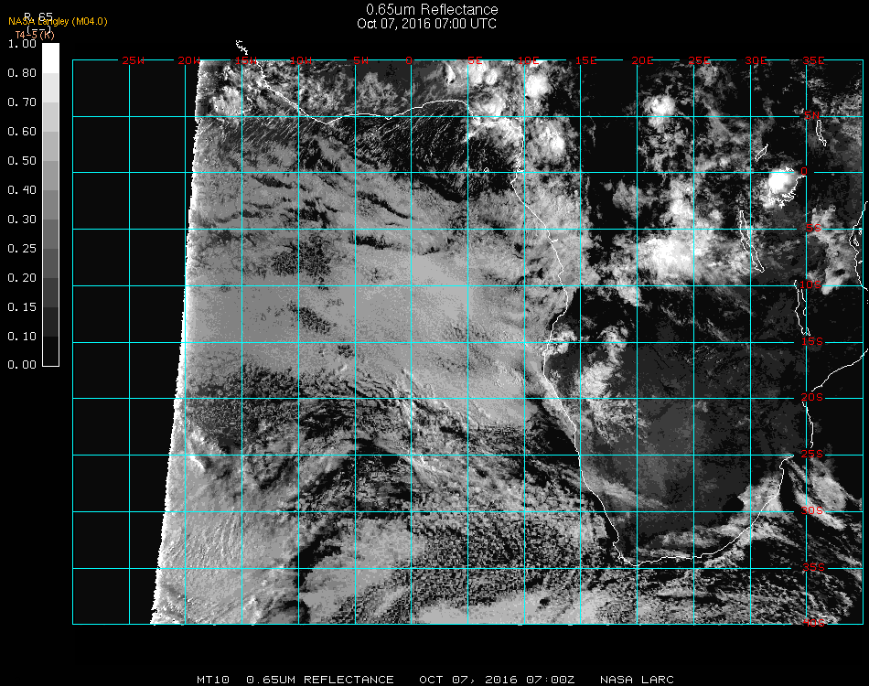Click the 1.00 color bar scale value
This screenshot has width=869, height=686.
(x=22, y=44)
